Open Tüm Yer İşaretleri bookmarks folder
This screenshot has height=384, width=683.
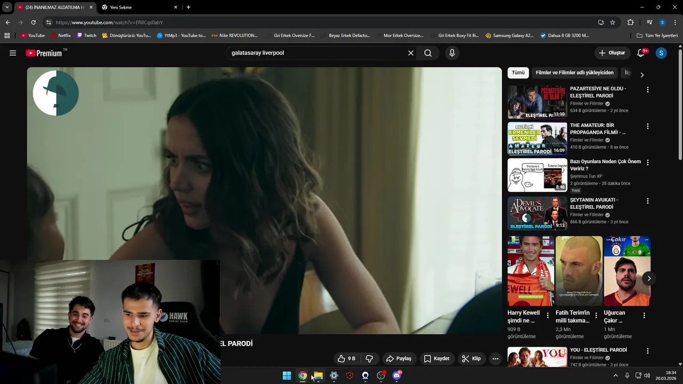pyautogui.click(x=657, y=36)
